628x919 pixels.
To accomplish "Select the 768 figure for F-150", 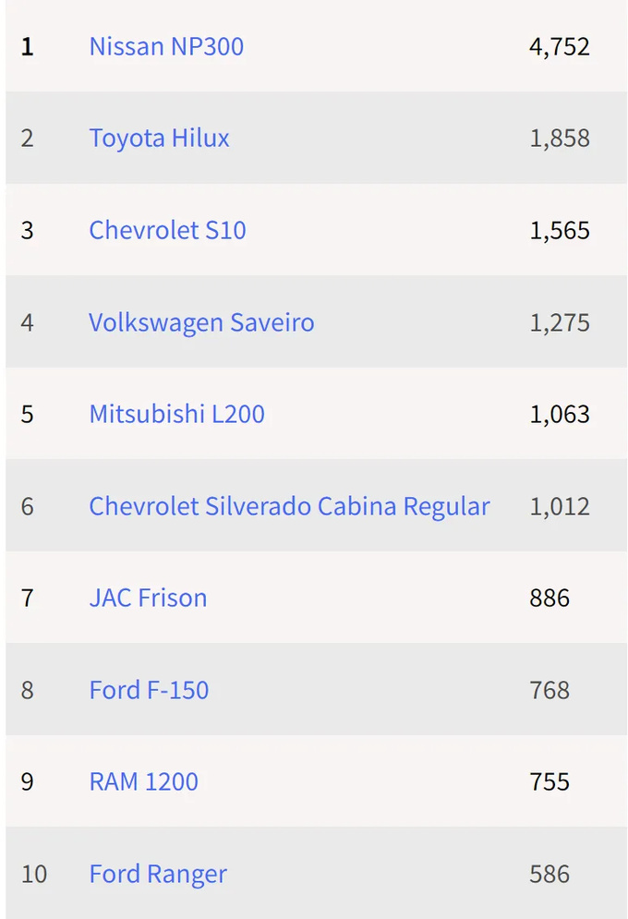I will pos(549,690).
